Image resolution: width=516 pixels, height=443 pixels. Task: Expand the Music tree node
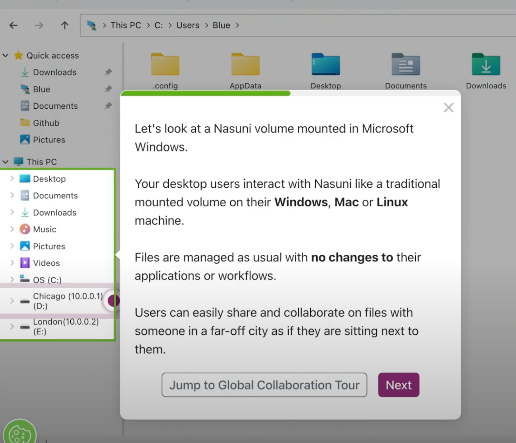pyautogui.click(x=12, y=229)
